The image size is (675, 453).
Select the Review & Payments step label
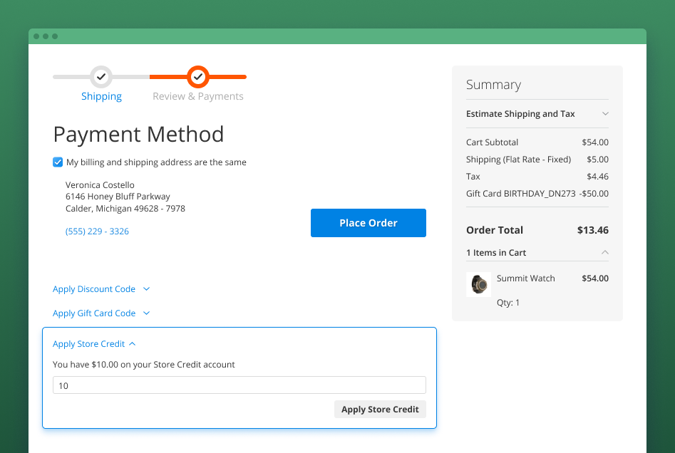pos(197,95)
